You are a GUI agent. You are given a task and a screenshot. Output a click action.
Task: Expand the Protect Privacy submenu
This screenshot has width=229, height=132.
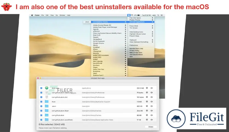point(141,20)
